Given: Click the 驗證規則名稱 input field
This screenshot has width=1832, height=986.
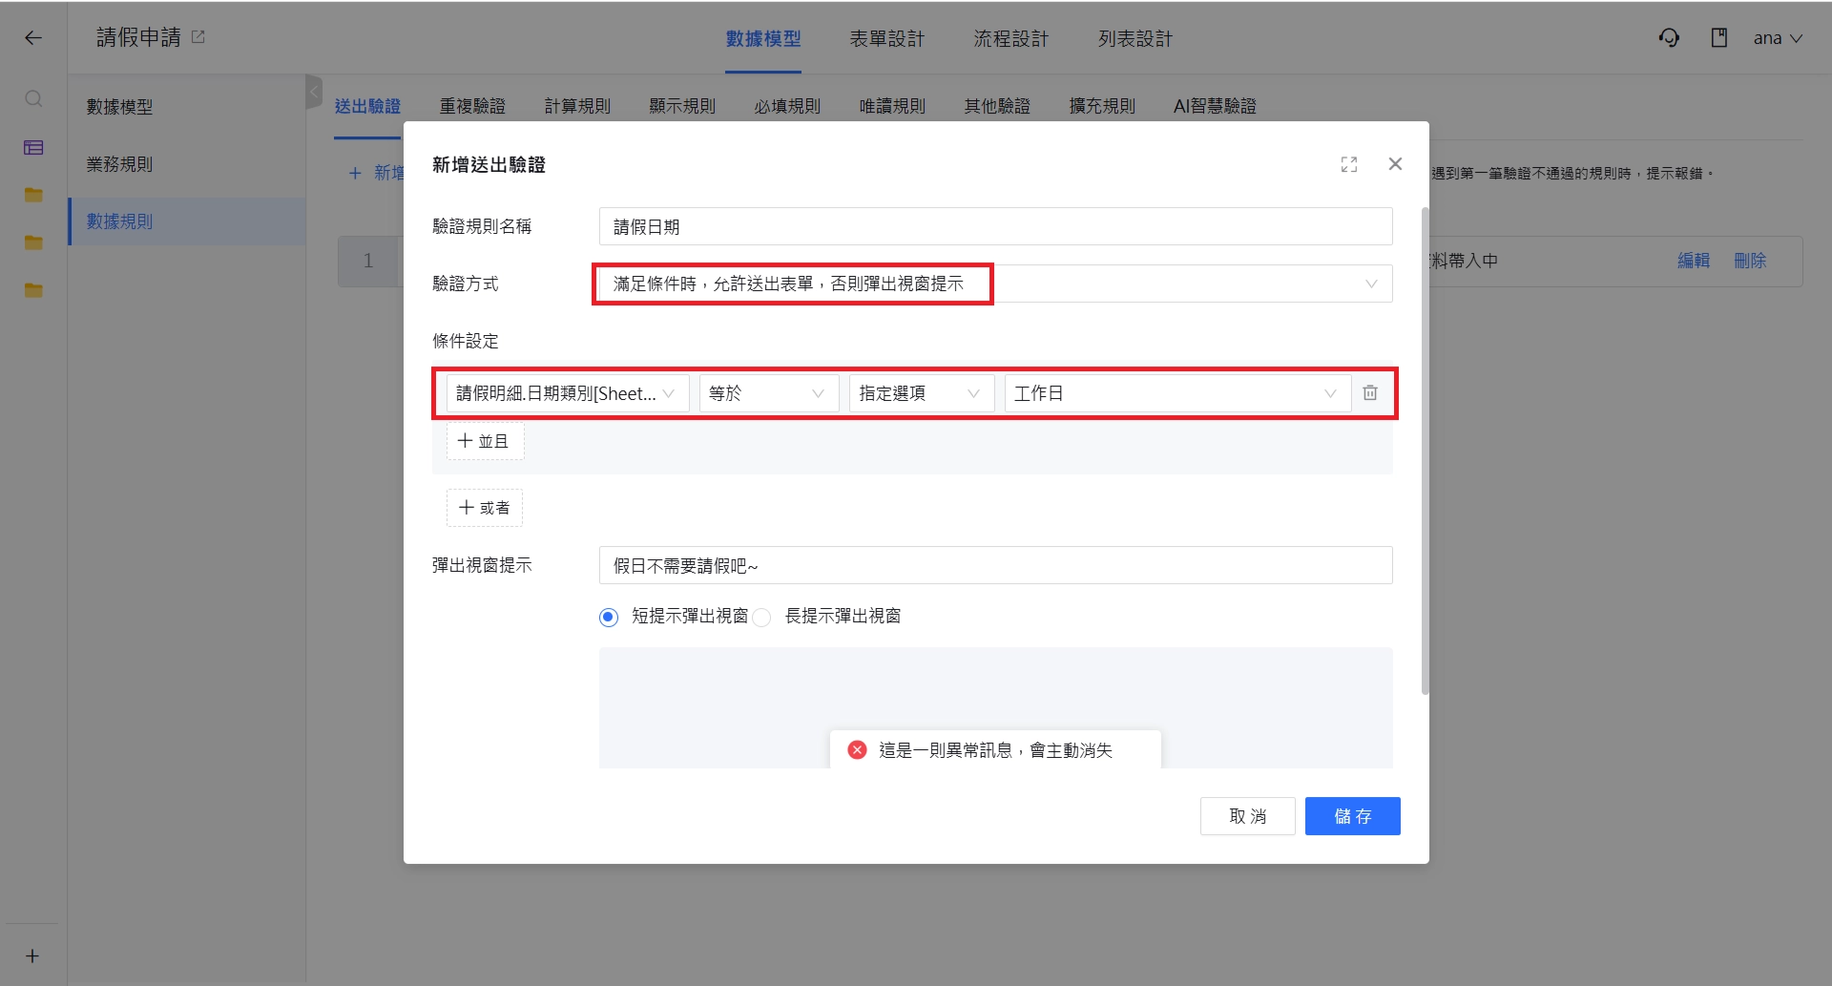Looking at the screenshot, I should pyautogui.click(x=996, y=226).
